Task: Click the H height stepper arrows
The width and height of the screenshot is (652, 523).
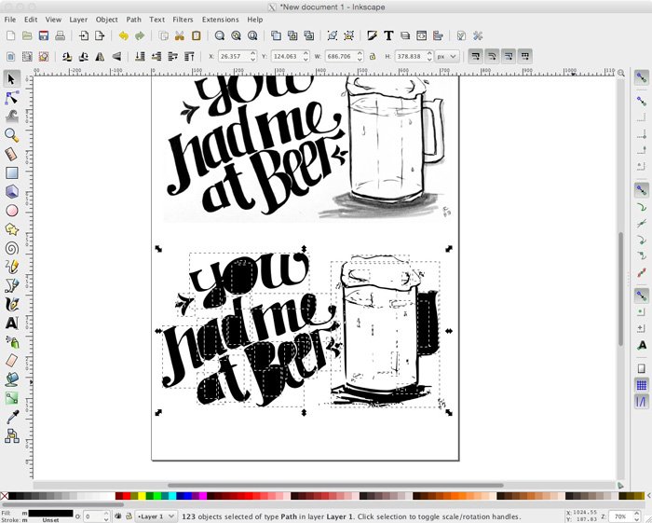Action: (429, 56)
